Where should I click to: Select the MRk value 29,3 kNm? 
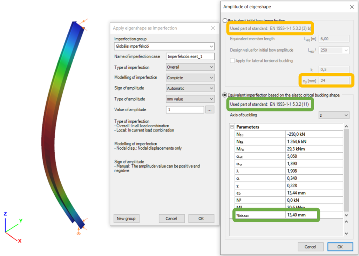click(x=314, y=149)
